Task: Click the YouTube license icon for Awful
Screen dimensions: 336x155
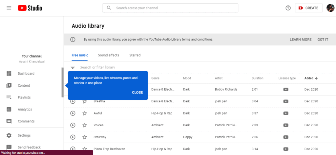Action: [x=286, y=113]
